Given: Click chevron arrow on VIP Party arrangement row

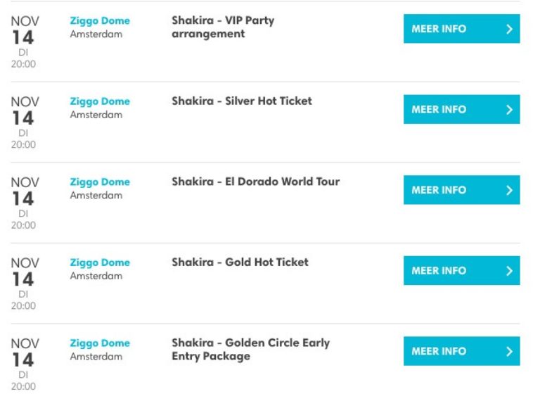Looking at the screenshot, I should coord(509,30).
